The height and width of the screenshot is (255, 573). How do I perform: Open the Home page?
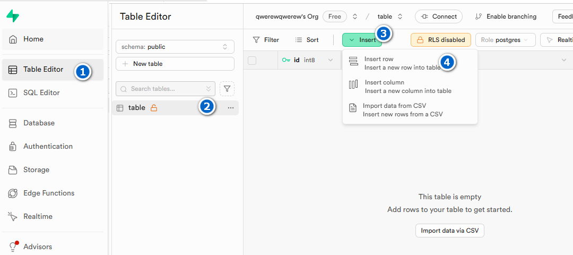[x=33, y=39]
